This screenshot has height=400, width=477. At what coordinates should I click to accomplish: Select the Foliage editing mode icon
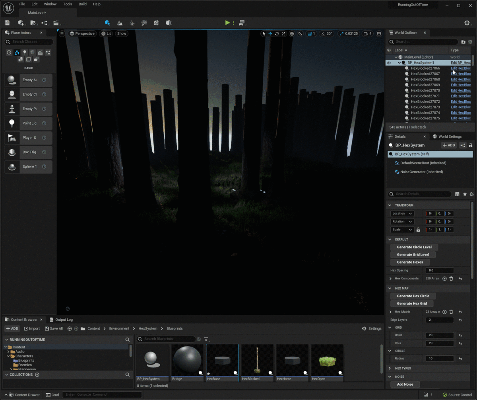(132, 23)
